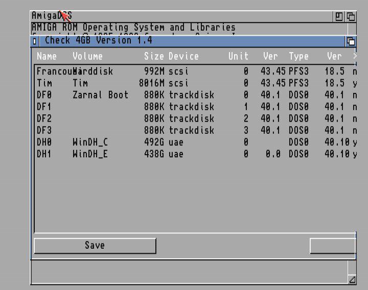Click the Type column header
This screenshot has width=368, height=290.
click(298, 56)
